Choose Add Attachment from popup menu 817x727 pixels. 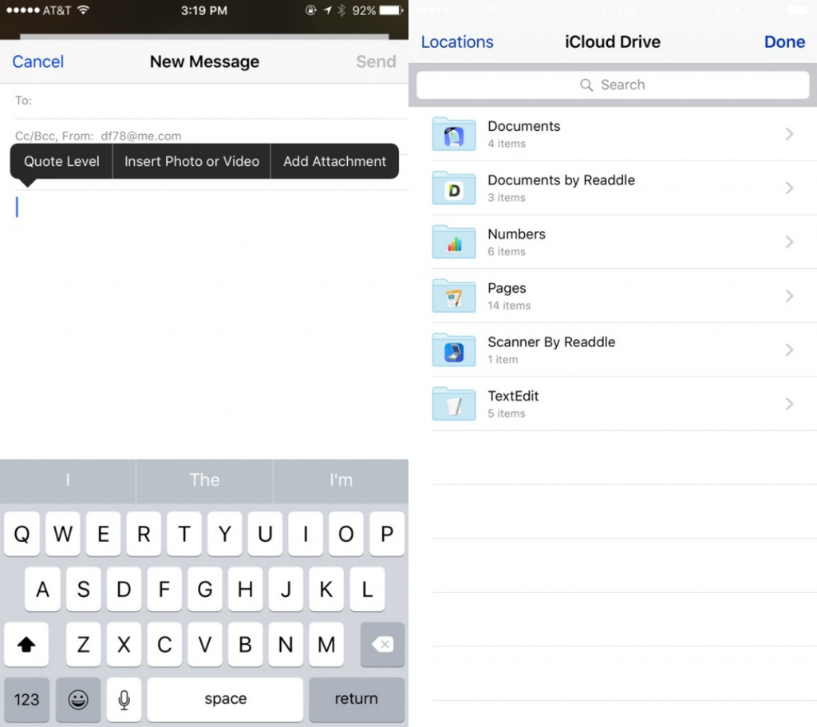pos(334,161)
